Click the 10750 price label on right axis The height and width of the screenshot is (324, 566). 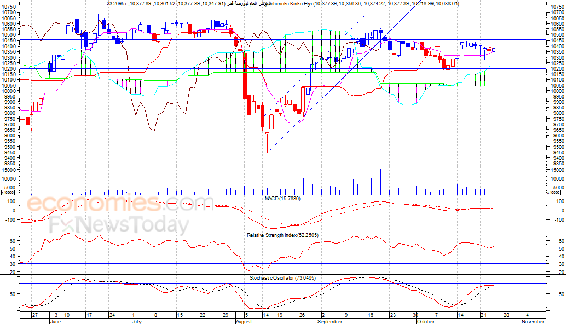[557, 7]
